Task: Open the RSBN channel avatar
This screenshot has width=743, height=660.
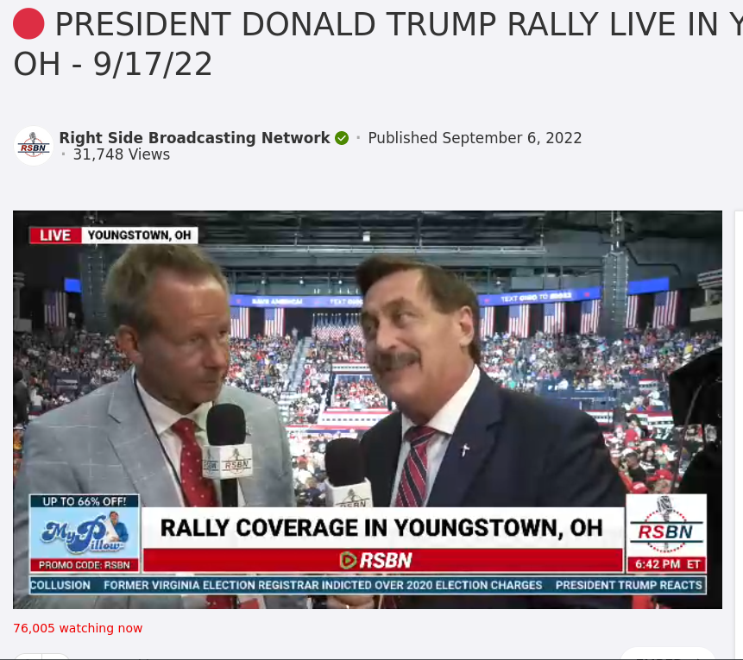Action: pyautogui.click(x=33, y=146)
